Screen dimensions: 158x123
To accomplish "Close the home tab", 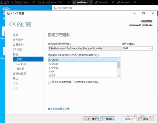I will click(12, 2).
